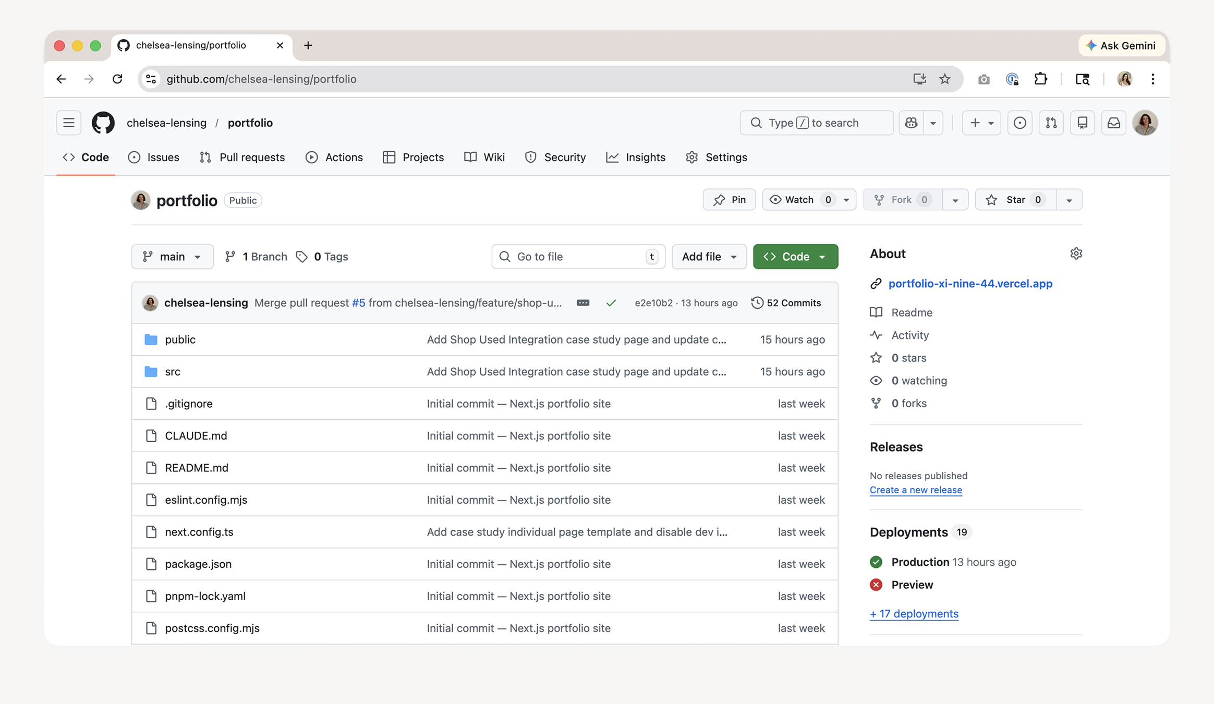Open the Copilot chat icon
Viewport: 1214px width, 704px height.
point(911,123)
